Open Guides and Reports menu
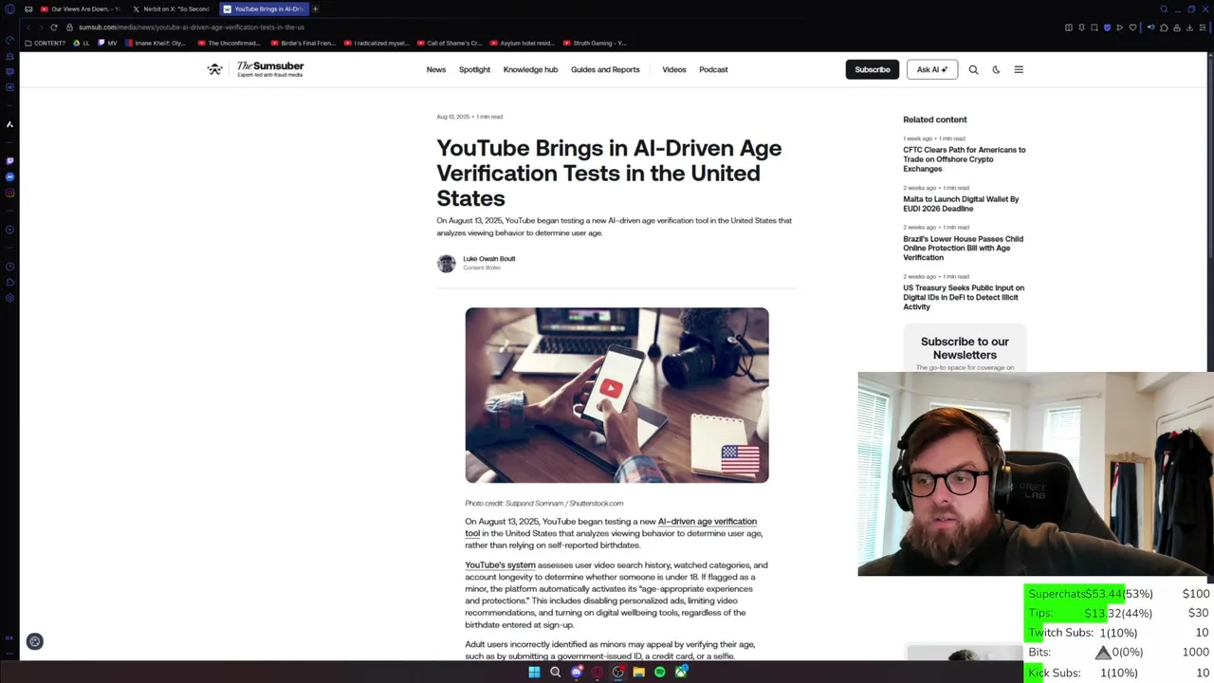1214x683 pixels. (605, 69)
